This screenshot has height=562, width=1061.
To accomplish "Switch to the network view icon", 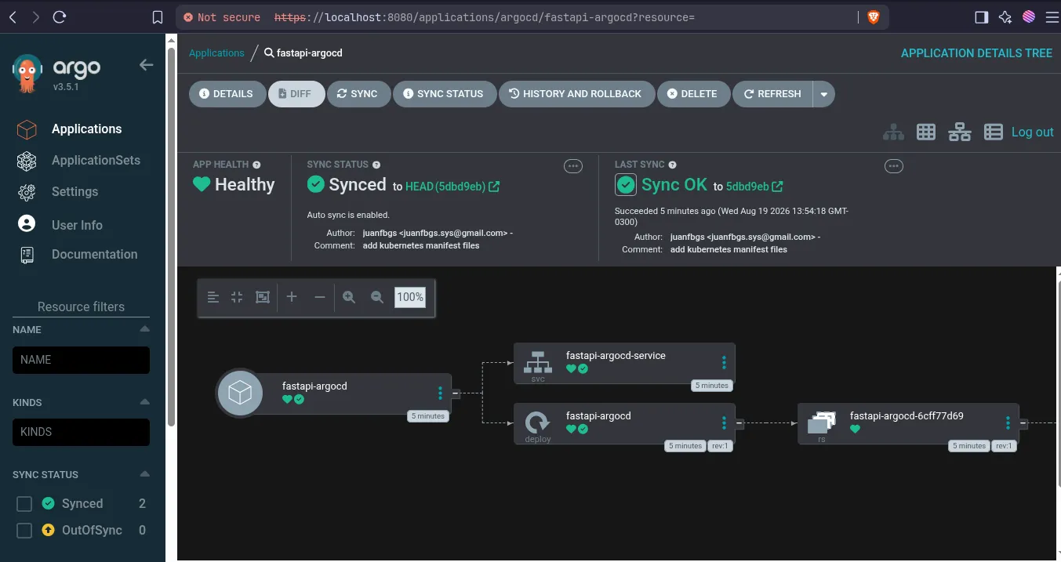I will click(959, 132).
